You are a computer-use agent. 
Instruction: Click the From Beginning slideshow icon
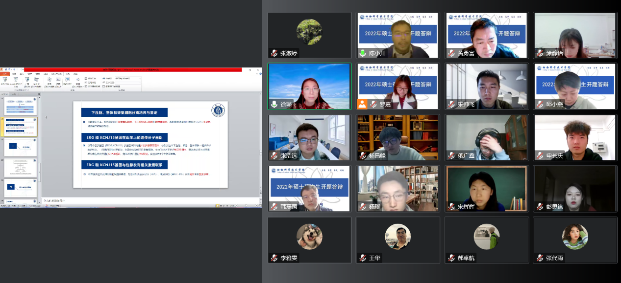(4, 80)
